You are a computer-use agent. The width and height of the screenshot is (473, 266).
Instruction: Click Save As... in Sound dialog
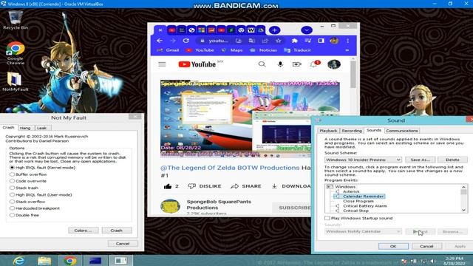[420, 160]
